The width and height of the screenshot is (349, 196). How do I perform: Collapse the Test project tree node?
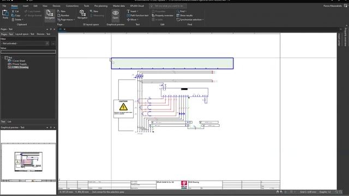[3, 58]
